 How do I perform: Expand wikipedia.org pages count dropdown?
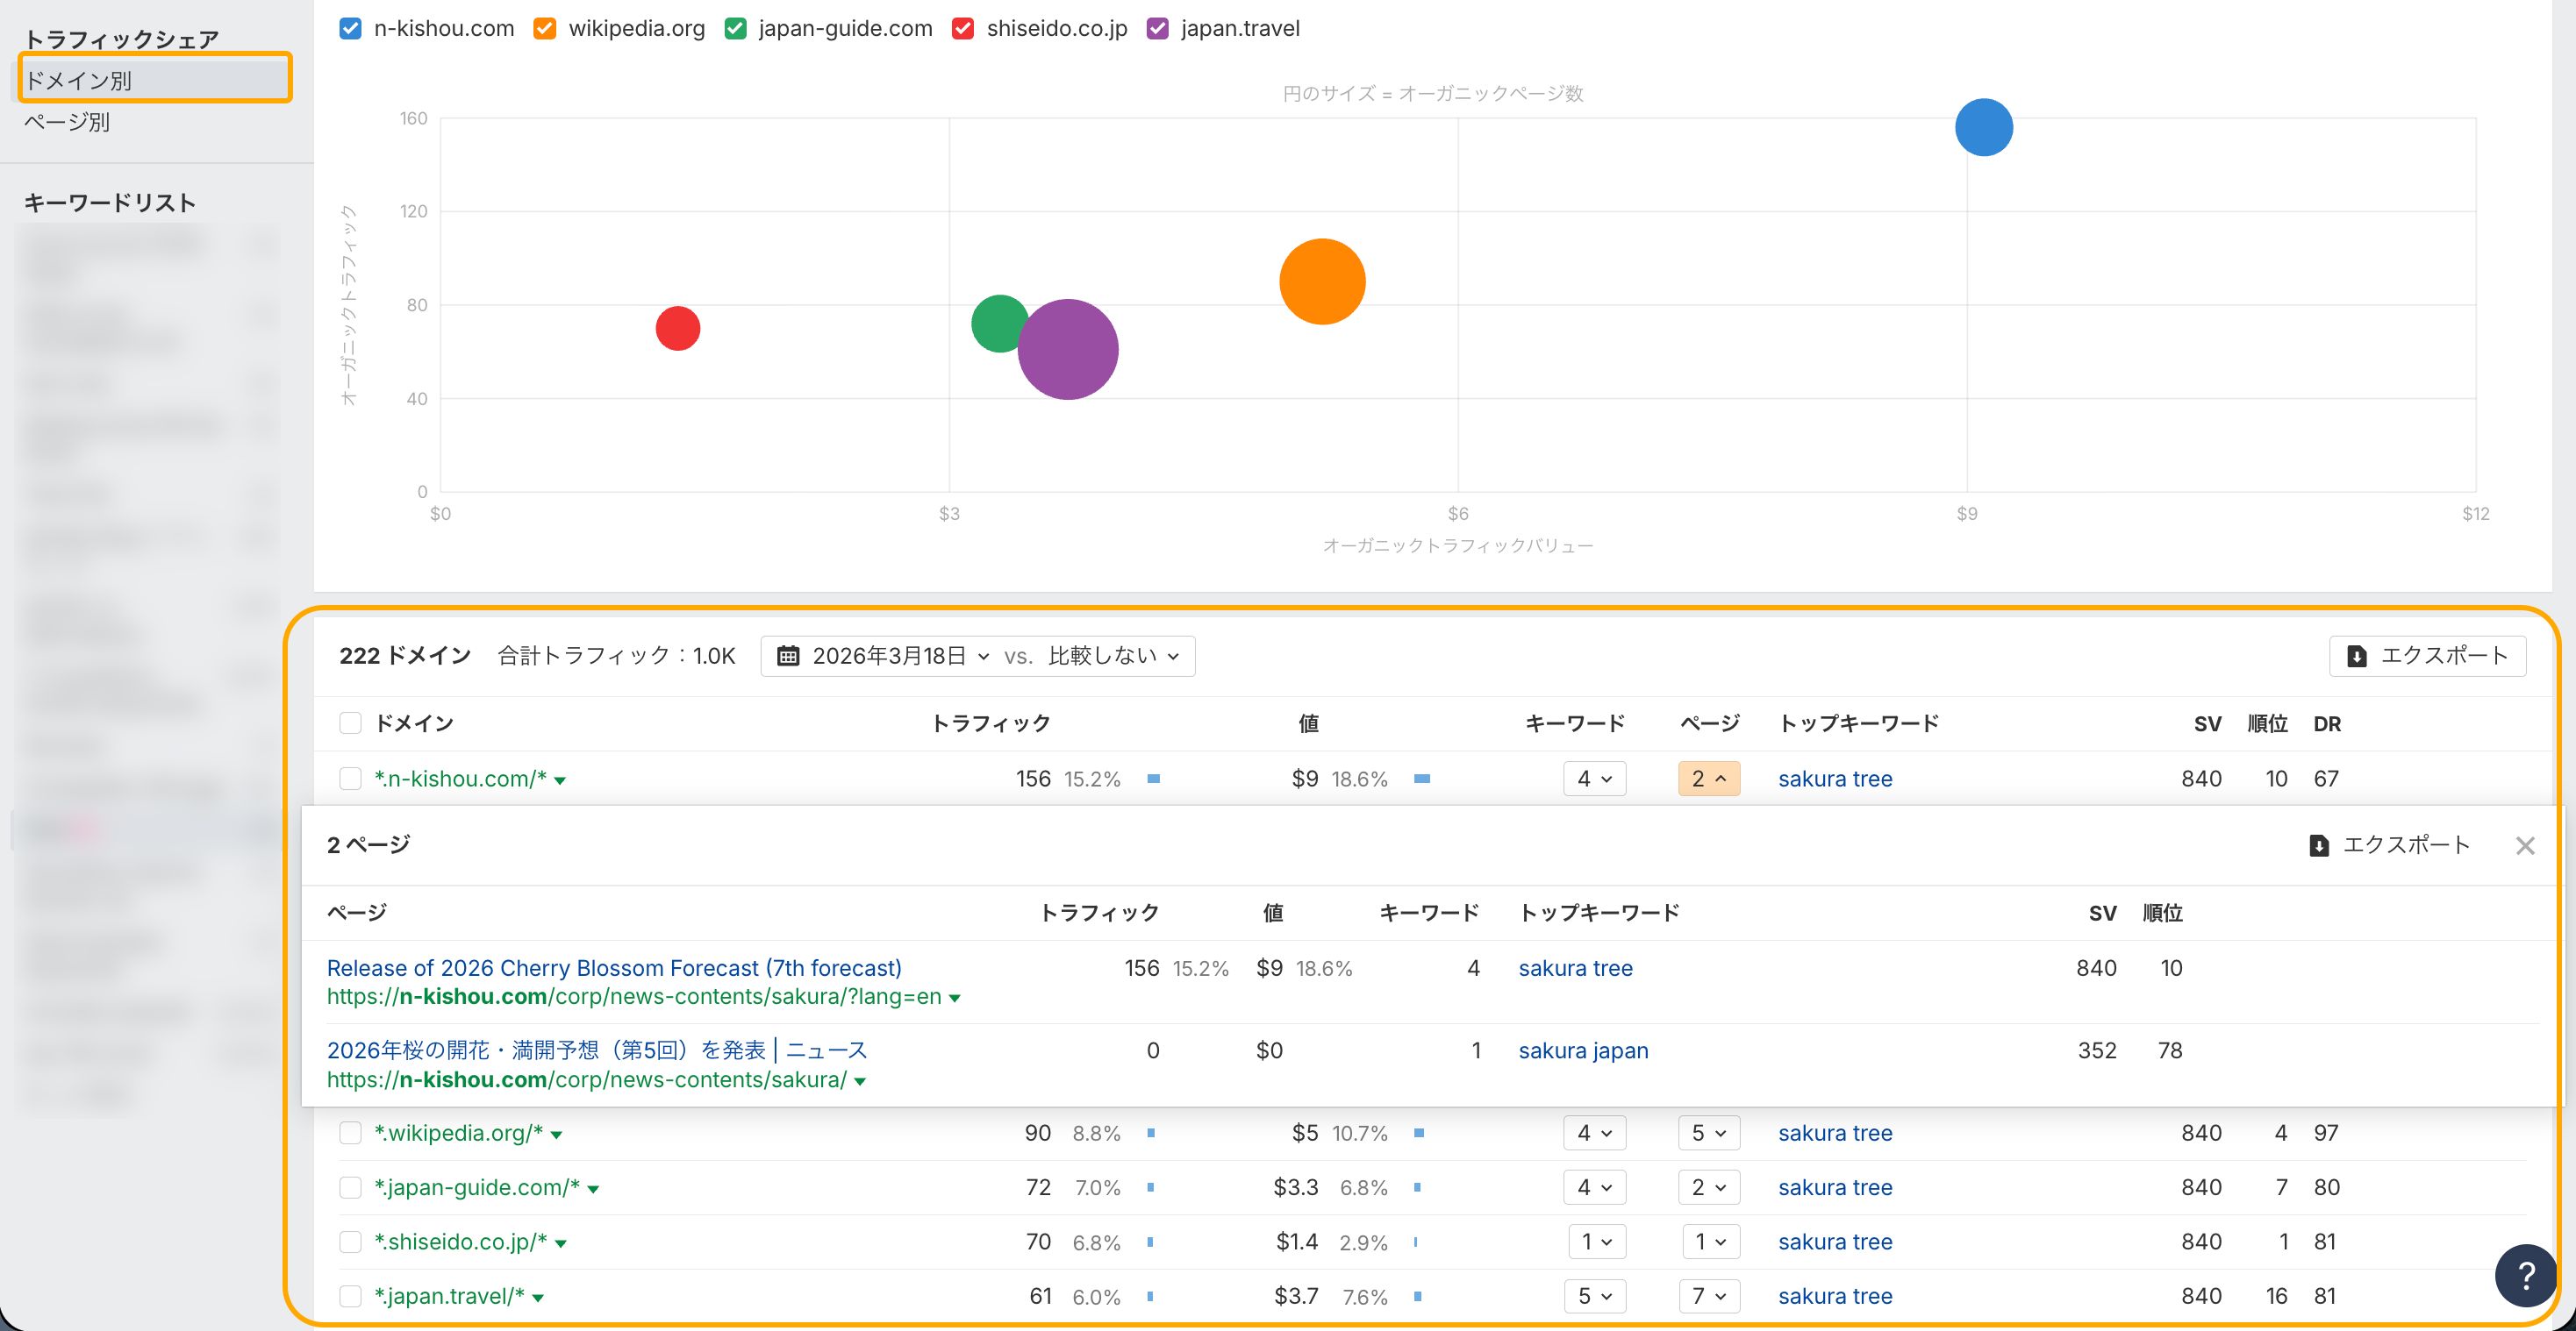(x=1708, y=1132)
